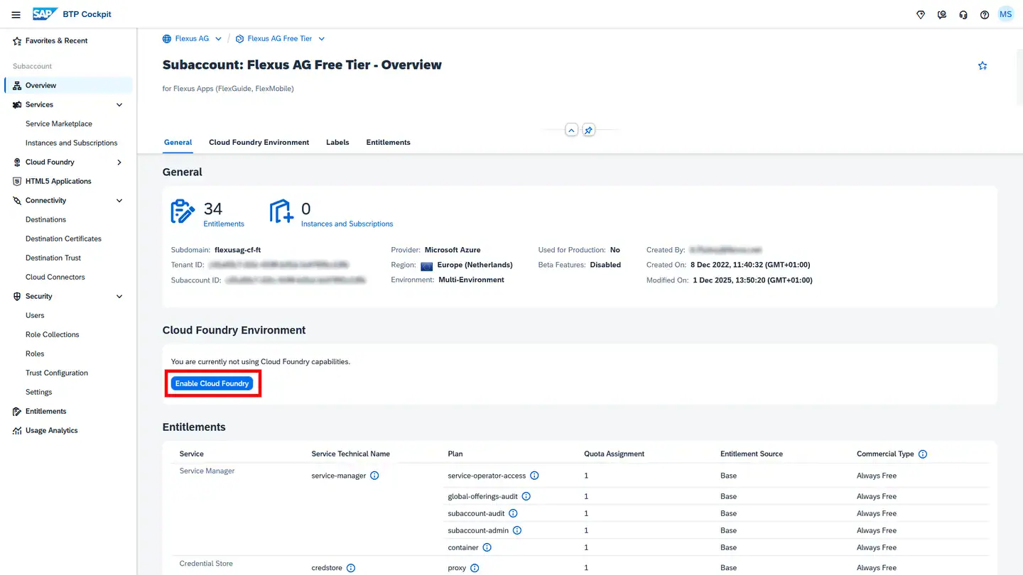Open the headset support icon
The height and width of the screenshot is (575, 1023).
pyautogui.click(x=963, y=14)
